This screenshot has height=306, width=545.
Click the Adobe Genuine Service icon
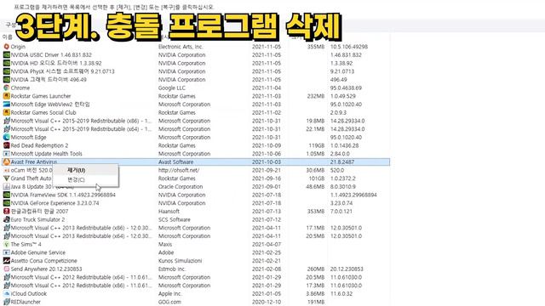(x=6, y=252)
